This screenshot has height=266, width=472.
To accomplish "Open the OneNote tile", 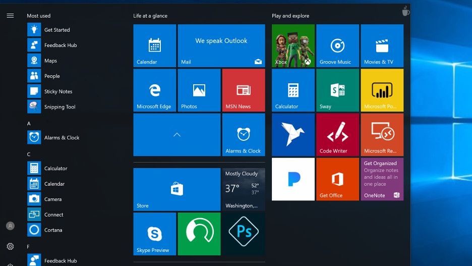I will (x=382, y=179).
